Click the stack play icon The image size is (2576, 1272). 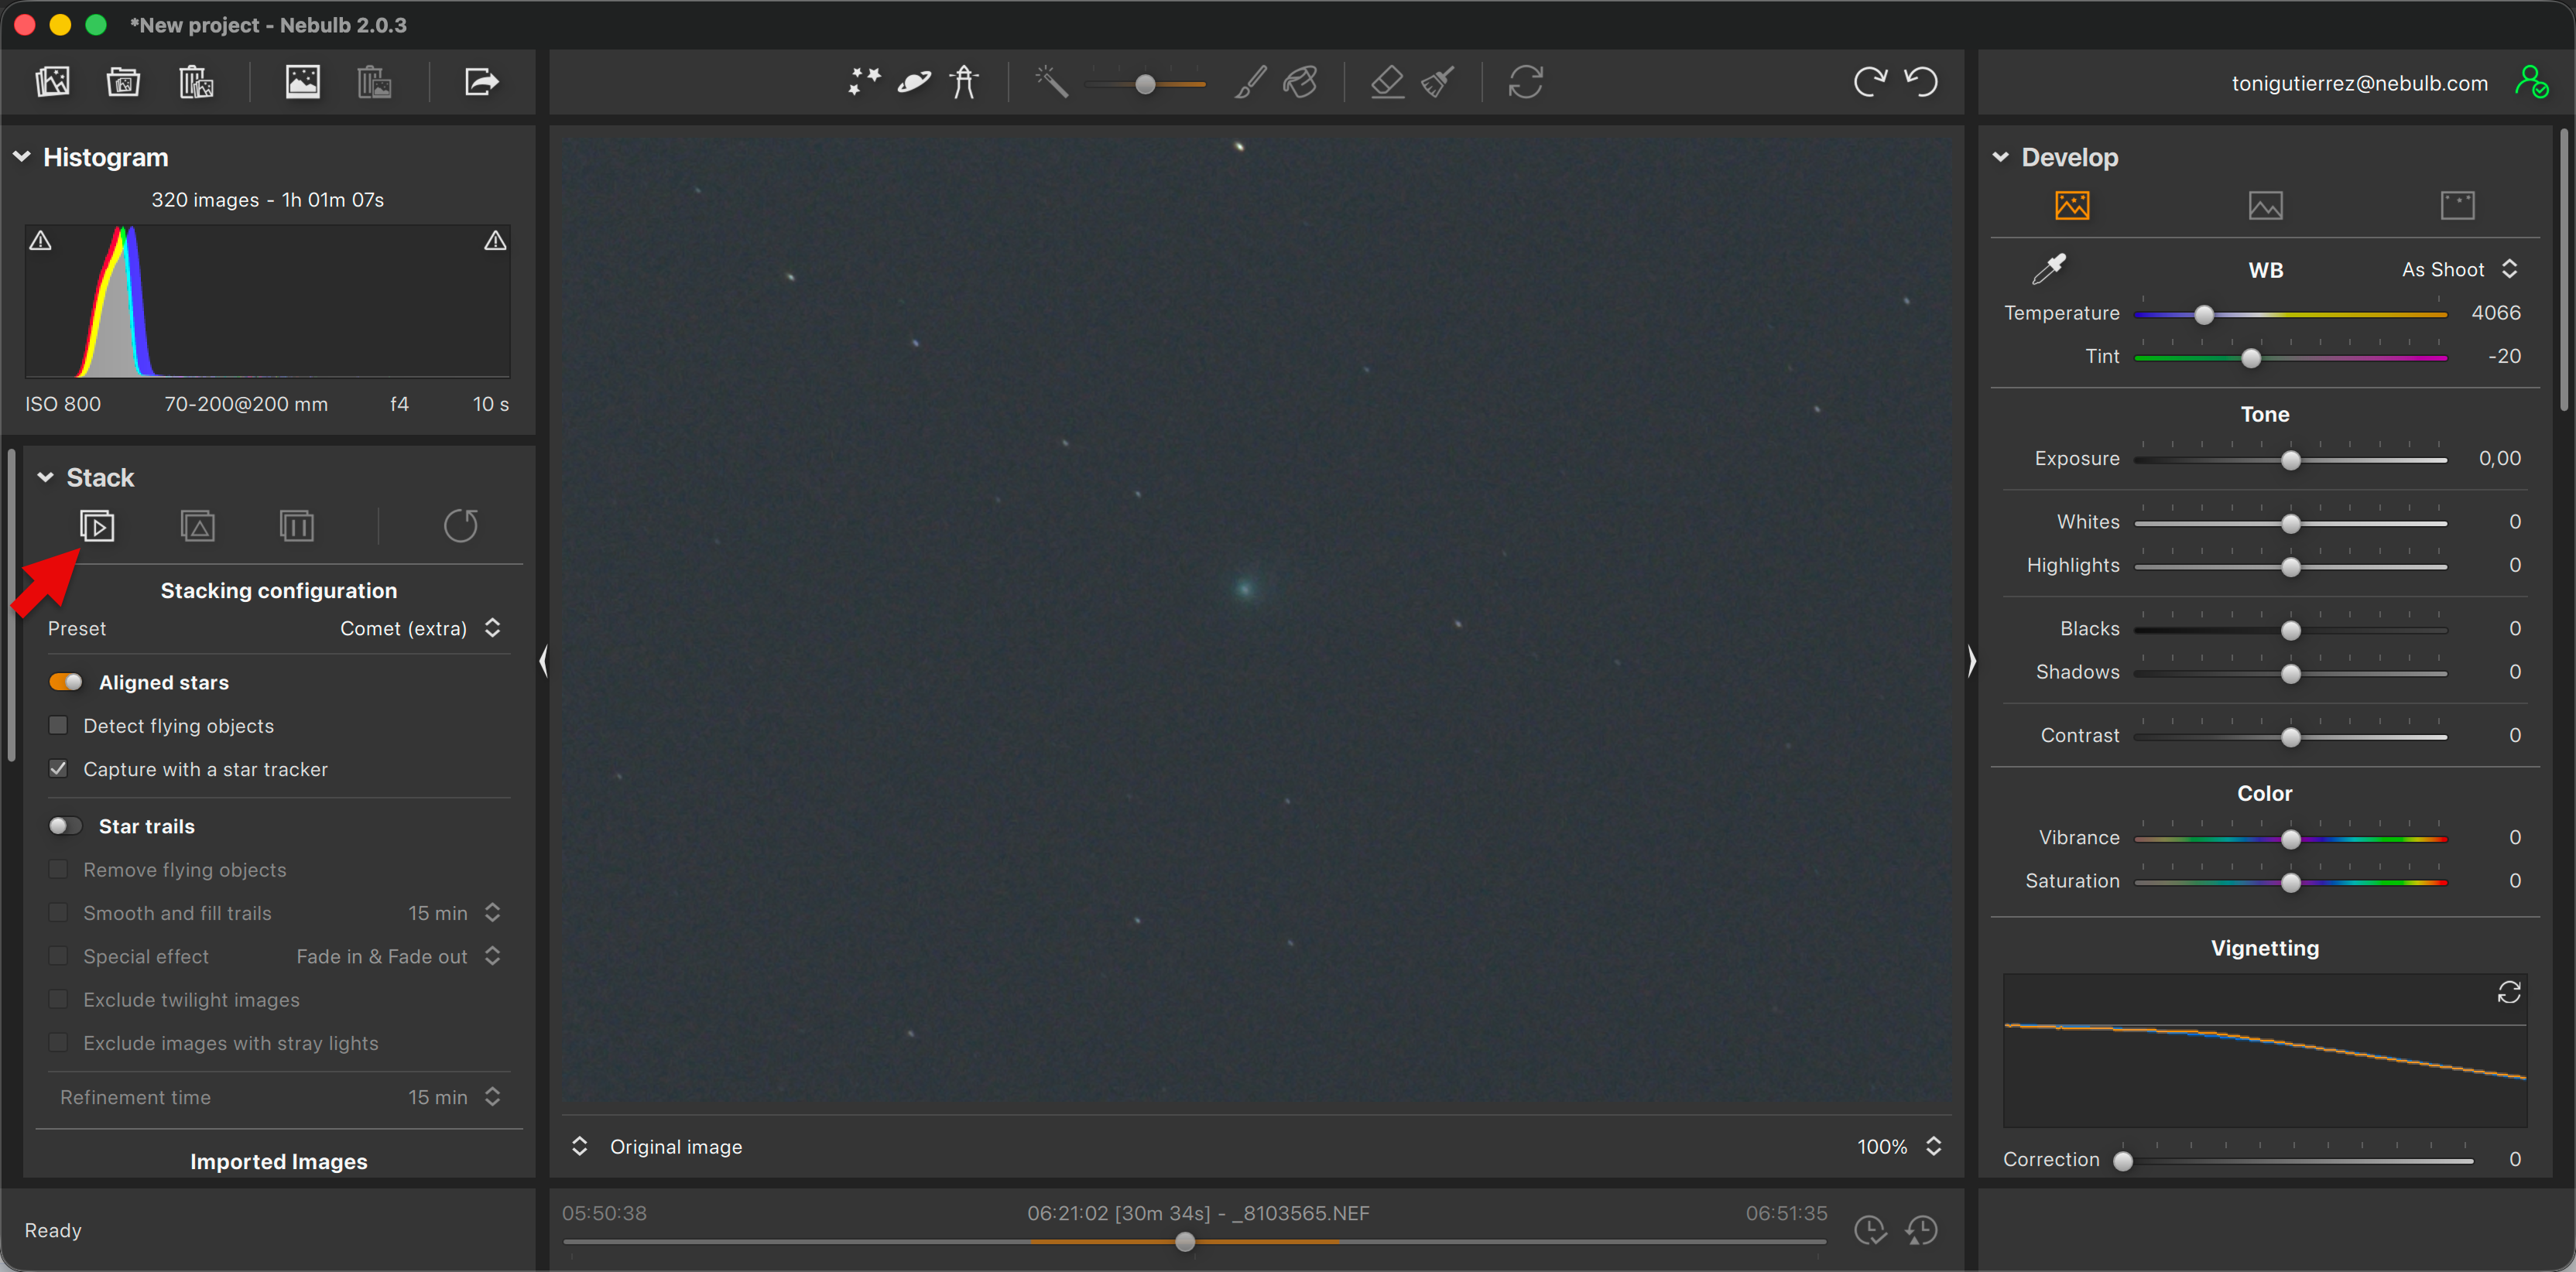click(97, 525)
